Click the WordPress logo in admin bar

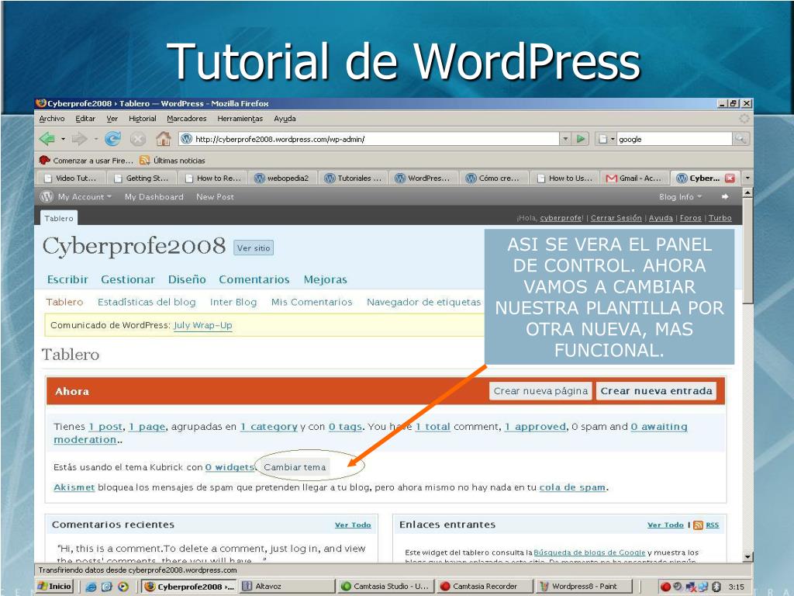click(47, 196)
